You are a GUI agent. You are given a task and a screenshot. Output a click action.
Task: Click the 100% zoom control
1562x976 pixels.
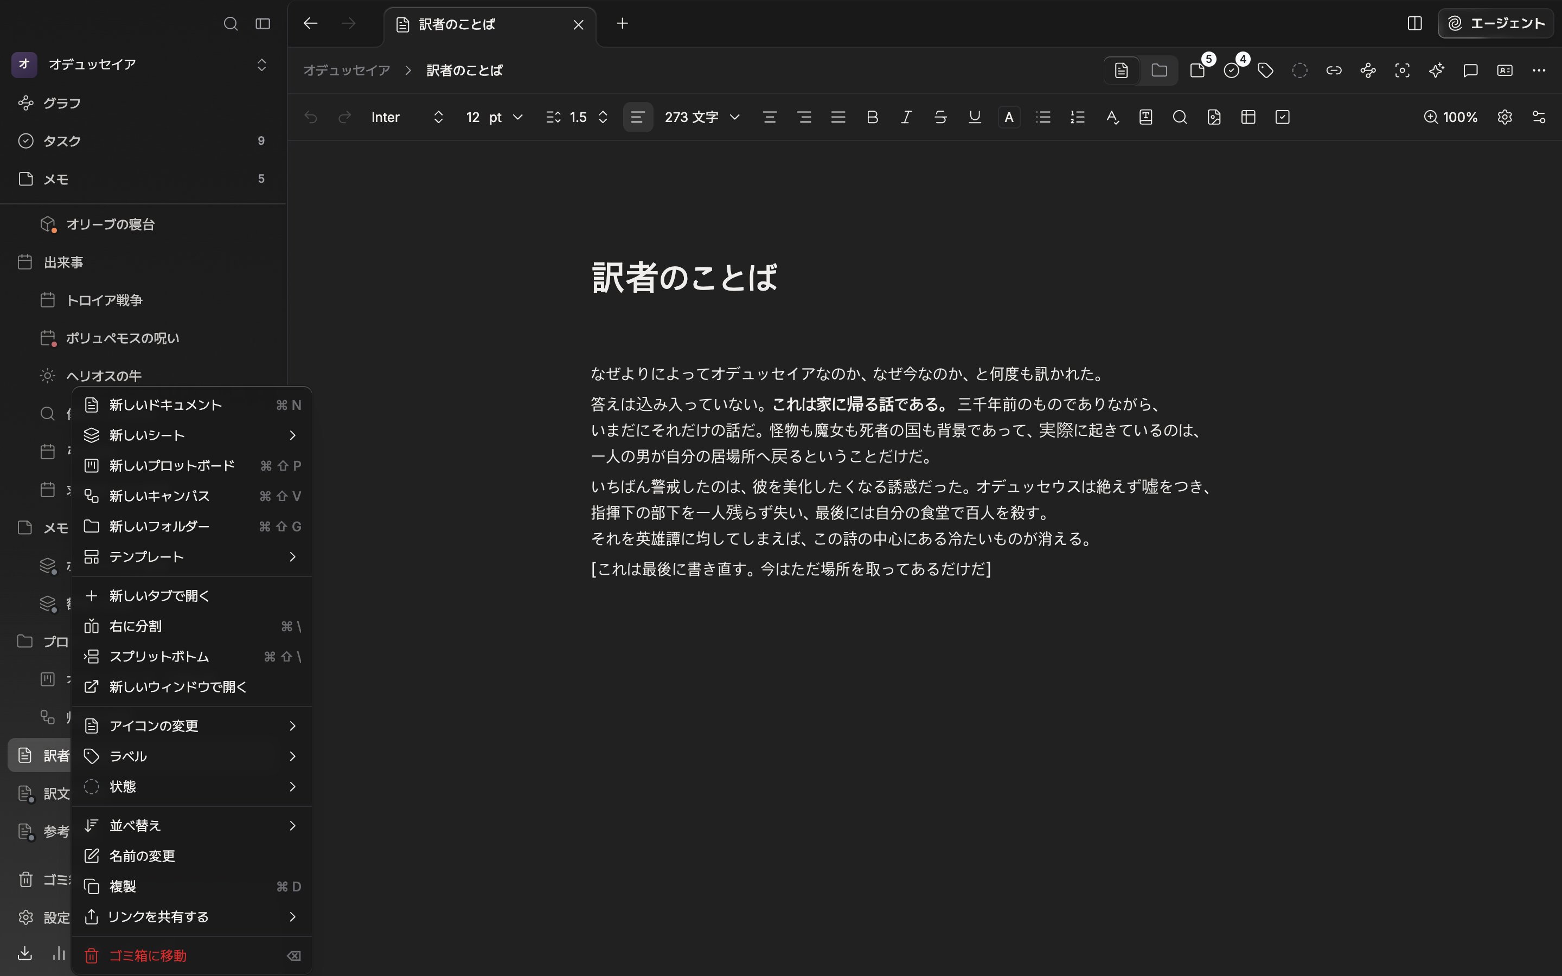[1450, 117]
